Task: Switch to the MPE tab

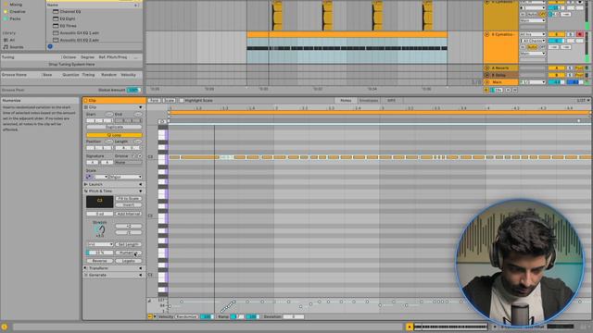Action: 391,101
